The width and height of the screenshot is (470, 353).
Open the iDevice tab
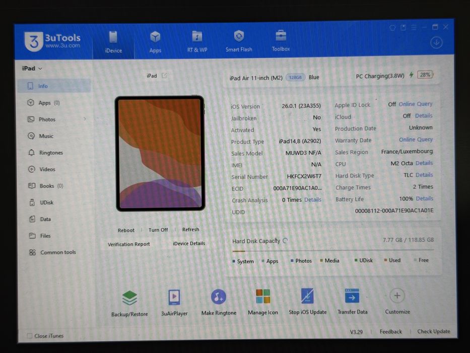(x=113, y=42)
